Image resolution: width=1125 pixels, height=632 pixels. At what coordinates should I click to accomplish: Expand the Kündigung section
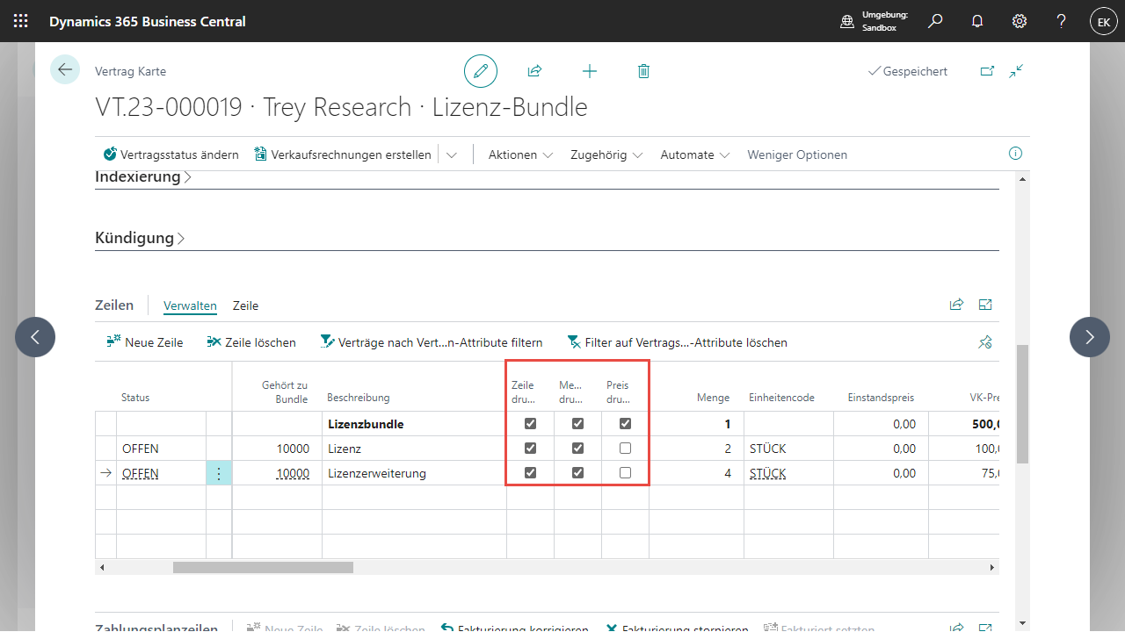point(140,238)
